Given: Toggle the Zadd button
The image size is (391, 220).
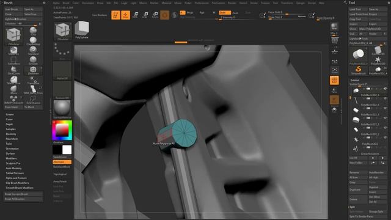Looking at the screenshot, I should [224, 12].
